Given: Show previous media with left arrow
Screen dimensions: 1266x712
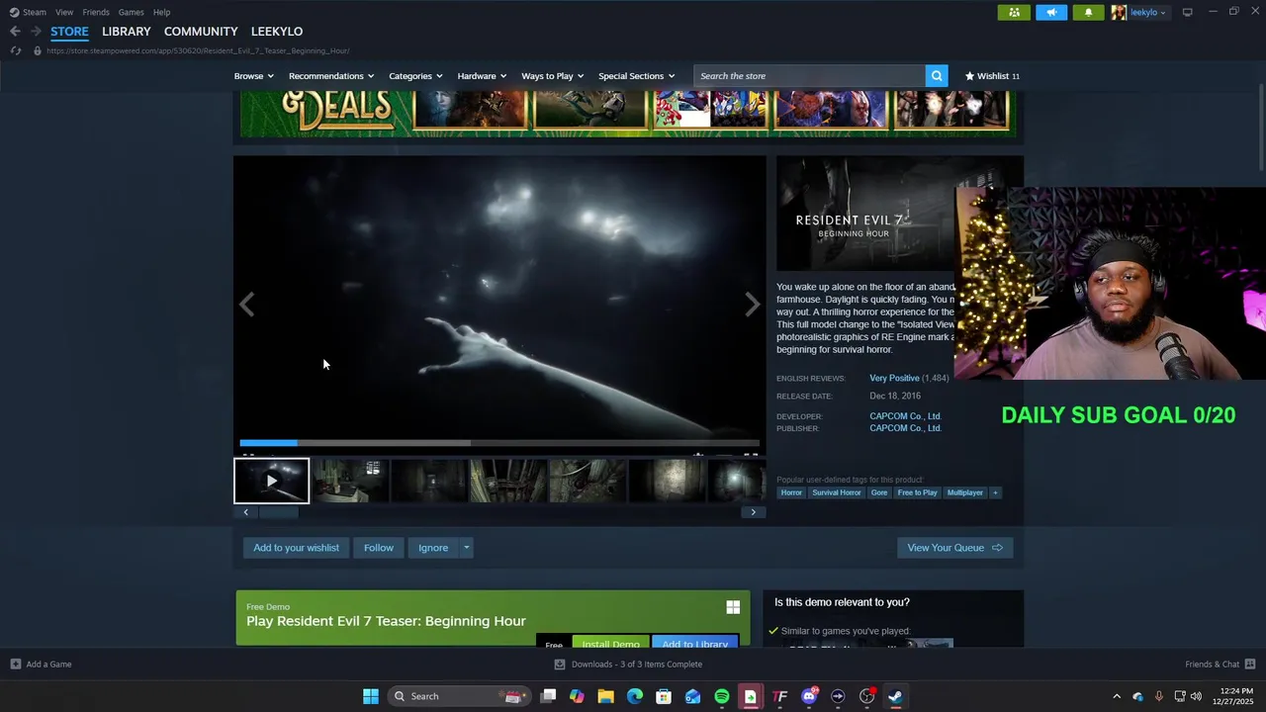Looking at the screenshot, I should click(247, 305).
